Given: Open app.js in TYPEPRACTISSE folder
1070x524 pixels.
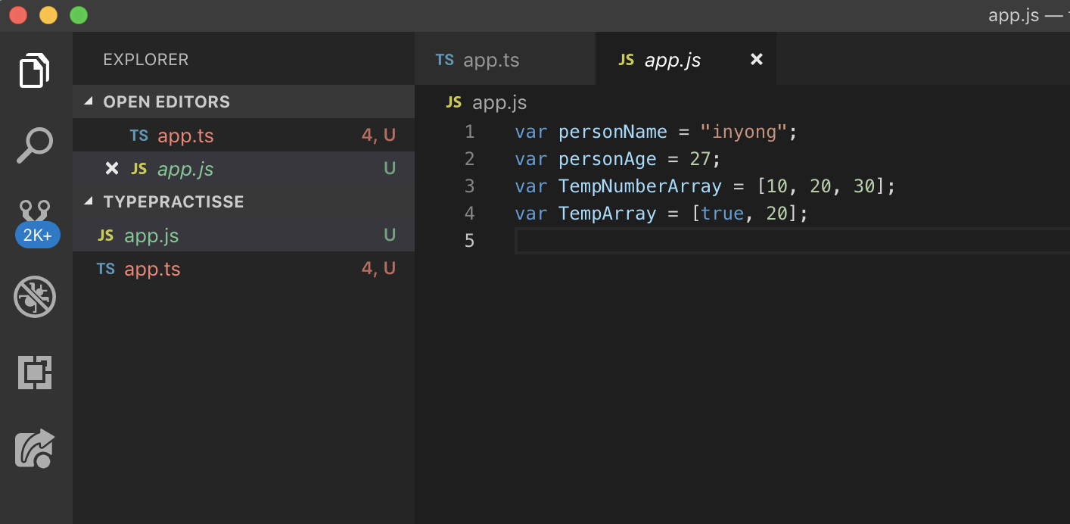Looking at the screenshot, I should pos(244,235).
